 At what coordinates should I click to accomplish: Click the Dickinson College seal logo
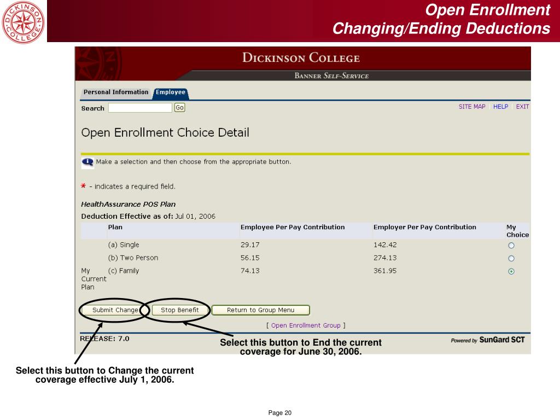click(x=23, y=22)
